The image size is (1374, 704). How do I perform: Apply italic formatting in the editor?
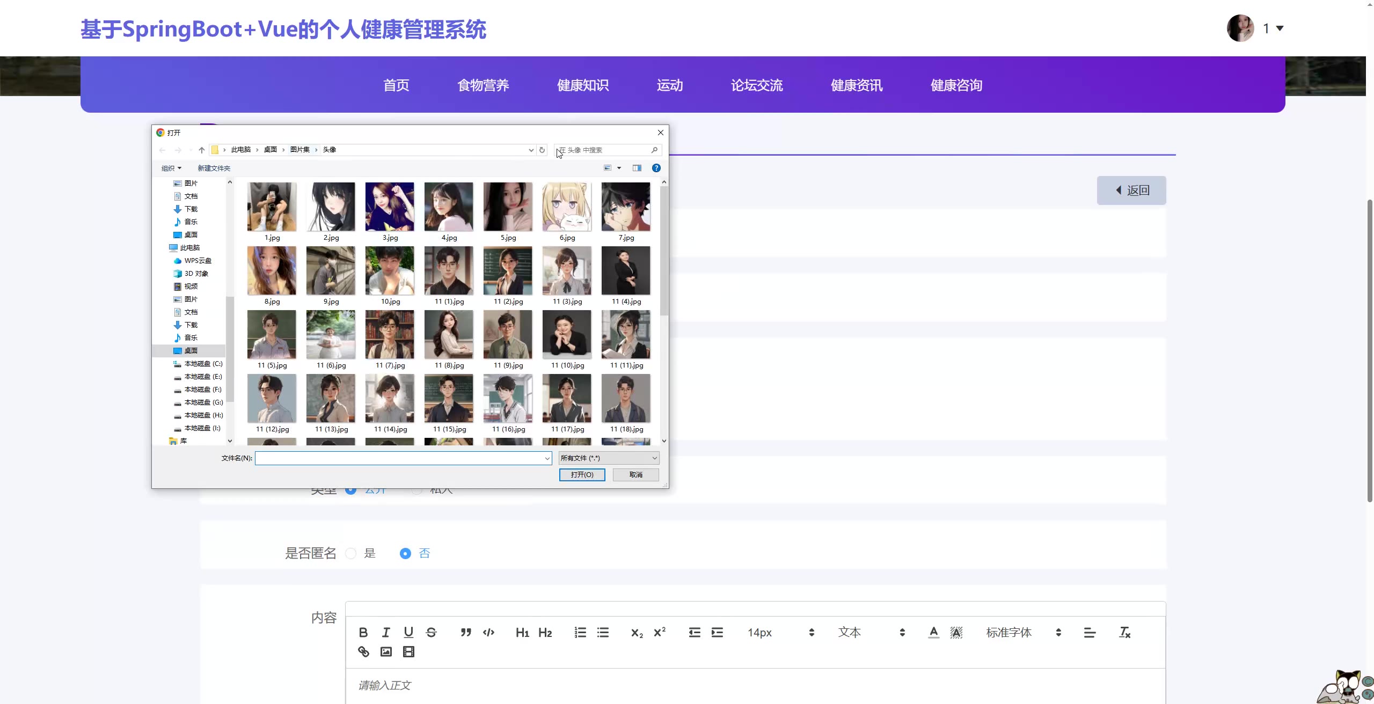385,632
